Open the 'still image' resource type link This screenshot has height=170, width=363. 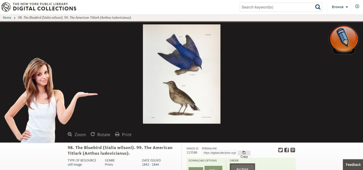point(75,164)
